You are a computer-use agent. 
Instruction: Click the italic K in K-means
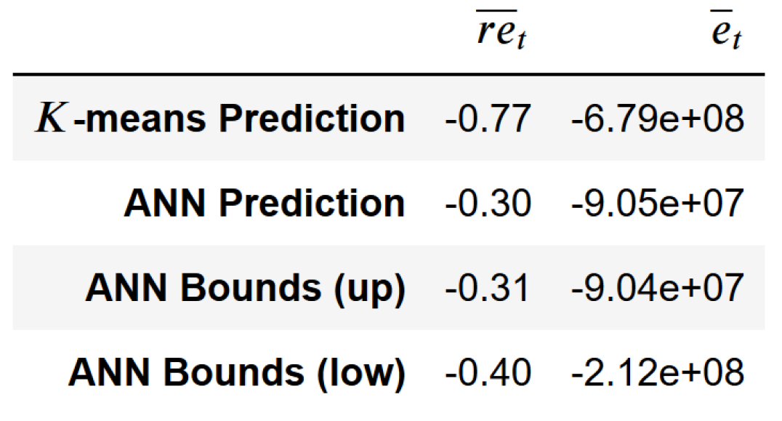[52, 119]
